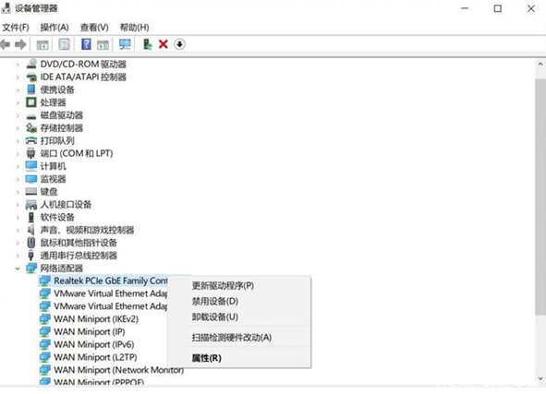Click the 处理器 processor chip icon
Screen dimensions: 546x394
point(31,102)
